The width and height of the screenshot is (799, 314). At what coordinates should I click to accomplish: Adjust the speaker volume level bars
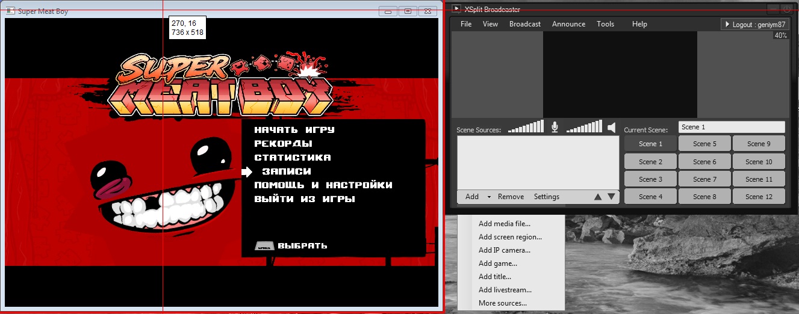584,126
